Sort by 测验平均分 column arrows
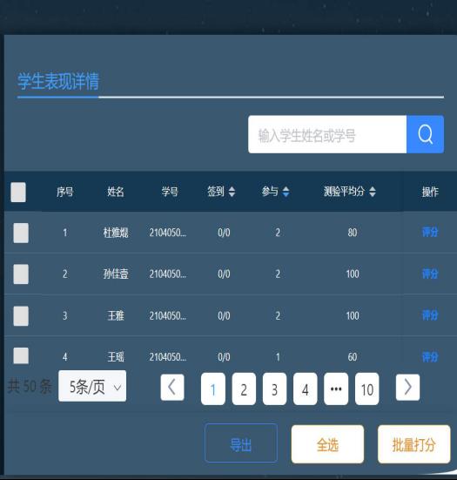This screenshot has height=480, width=457. (x=373, y=192)
